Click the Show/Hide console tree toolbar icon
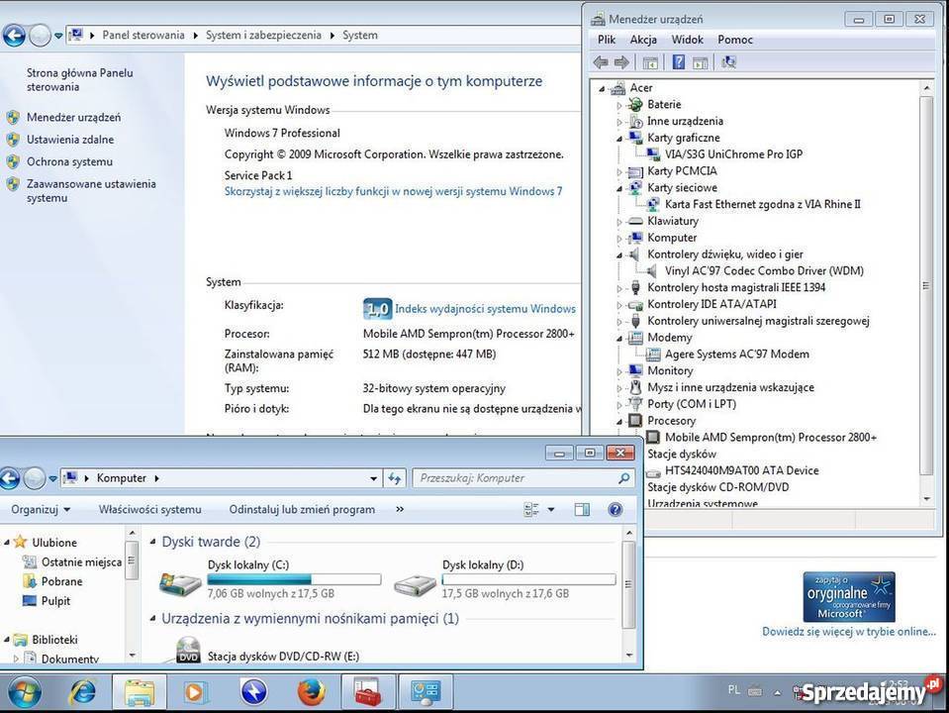 point(650,62)
